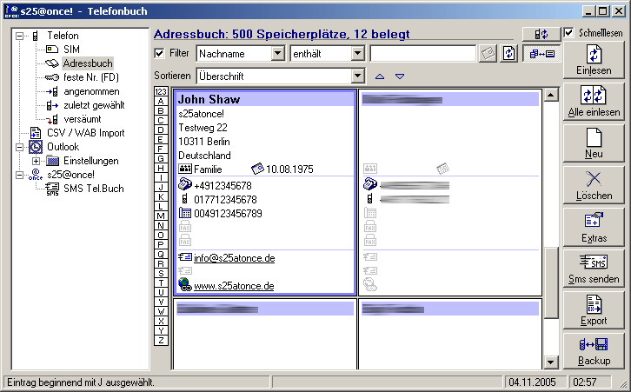Open the Überschrift sort dropdown
Image resolution: width=631 pixels, height=392 pixels.
357,76
